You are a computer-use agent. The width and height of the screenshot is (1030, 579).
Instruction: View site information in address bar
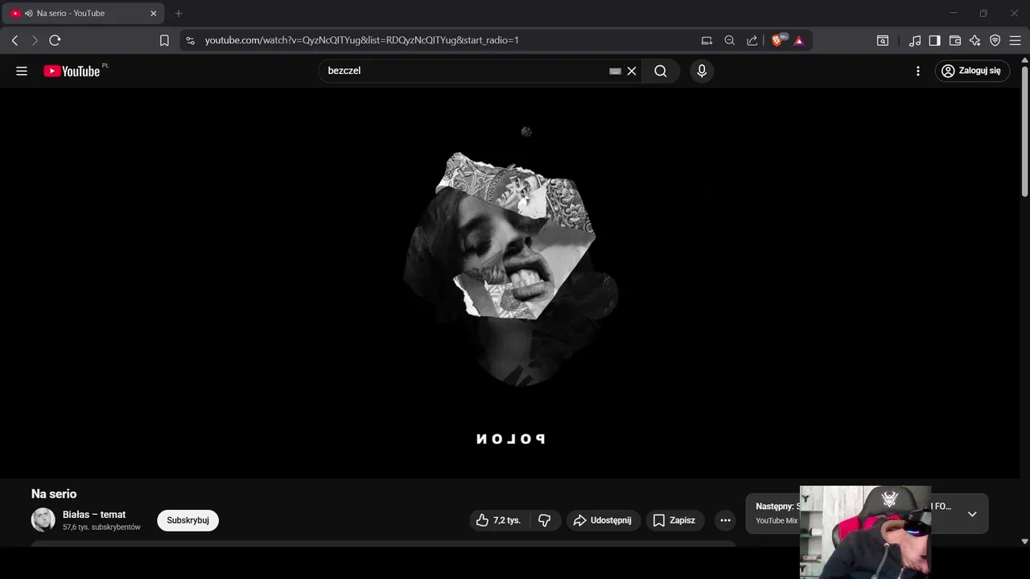click(x=190, y=40)
